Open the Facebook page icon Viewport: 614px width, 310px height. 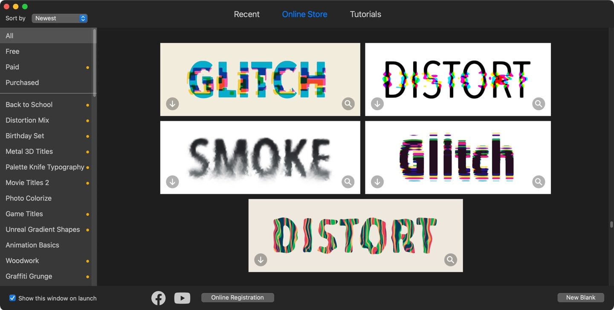tap(159, 298)
